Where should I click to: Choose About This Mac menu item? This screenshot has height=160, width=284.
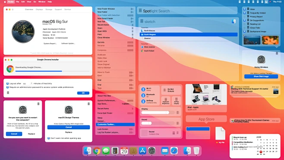click(x=115, y=96)
